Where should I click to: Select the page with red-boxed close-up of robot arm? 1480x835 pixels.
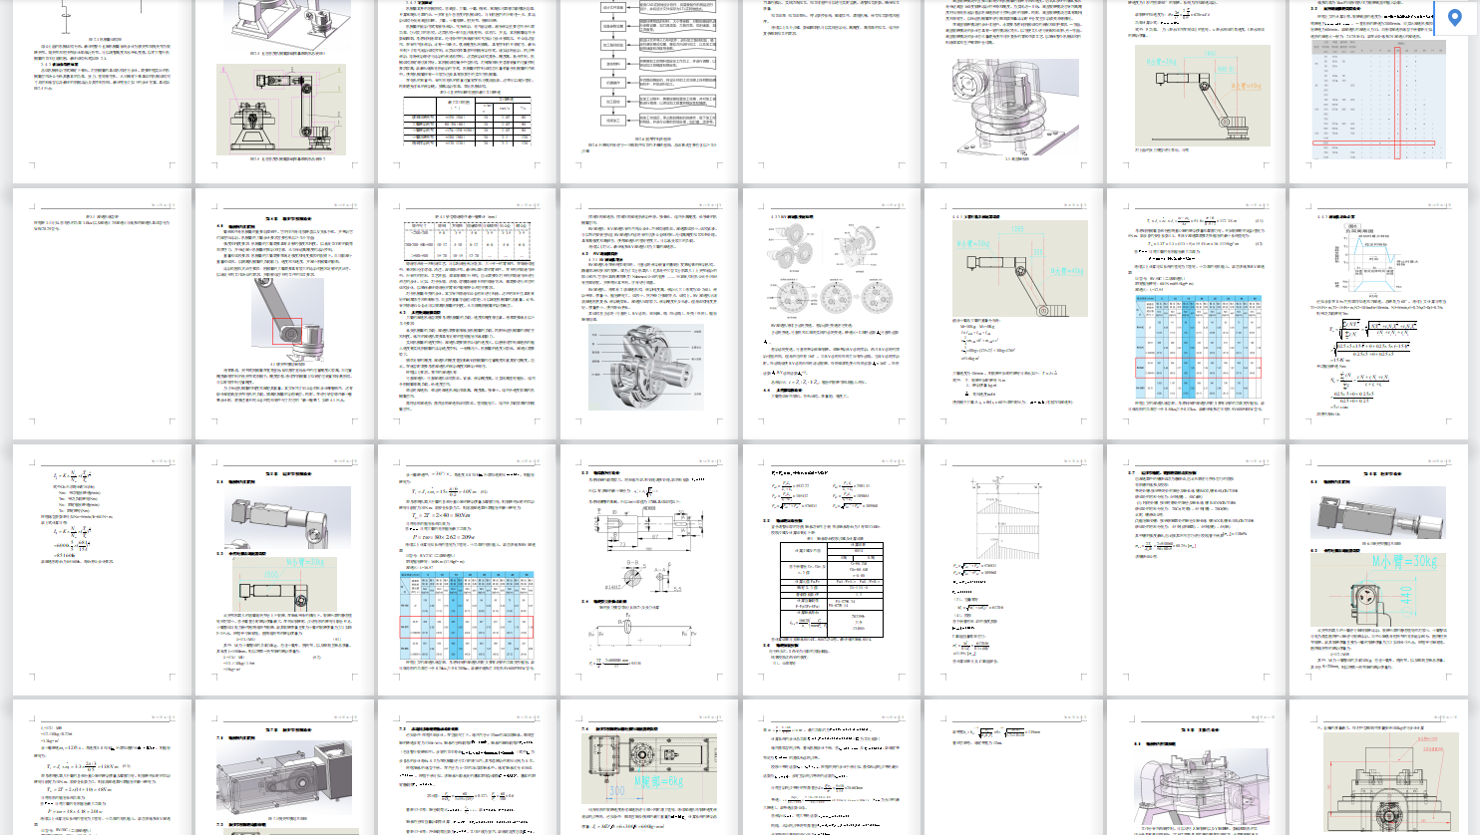click(284, 315)
